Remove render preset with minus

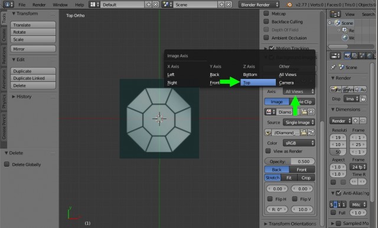[x=363, y=121]
